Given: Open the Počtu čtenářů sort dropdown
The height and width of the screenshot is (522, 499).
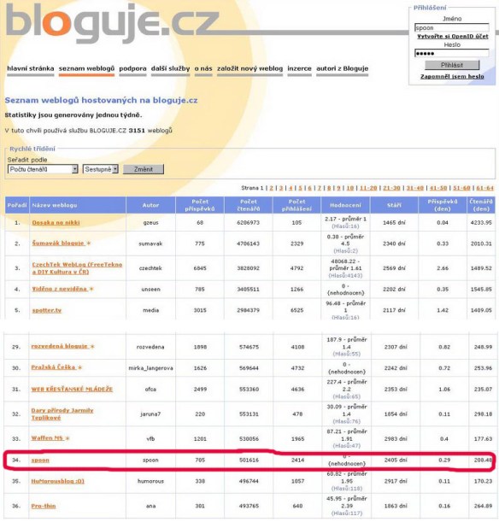Looking at the screenshot, I should (43, 169).
